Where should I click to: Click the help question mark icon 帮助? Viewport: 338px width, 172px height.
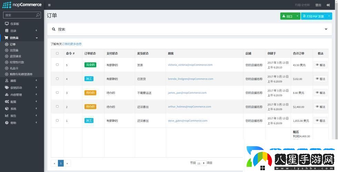(x=7, y=122)
